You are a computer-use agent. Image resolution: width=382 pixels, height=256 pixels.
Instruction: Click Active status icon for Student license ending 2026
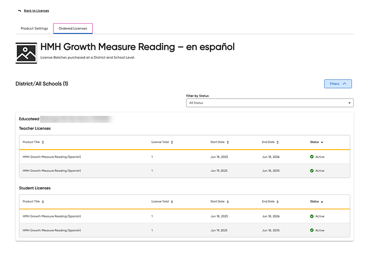coord(311,216)
